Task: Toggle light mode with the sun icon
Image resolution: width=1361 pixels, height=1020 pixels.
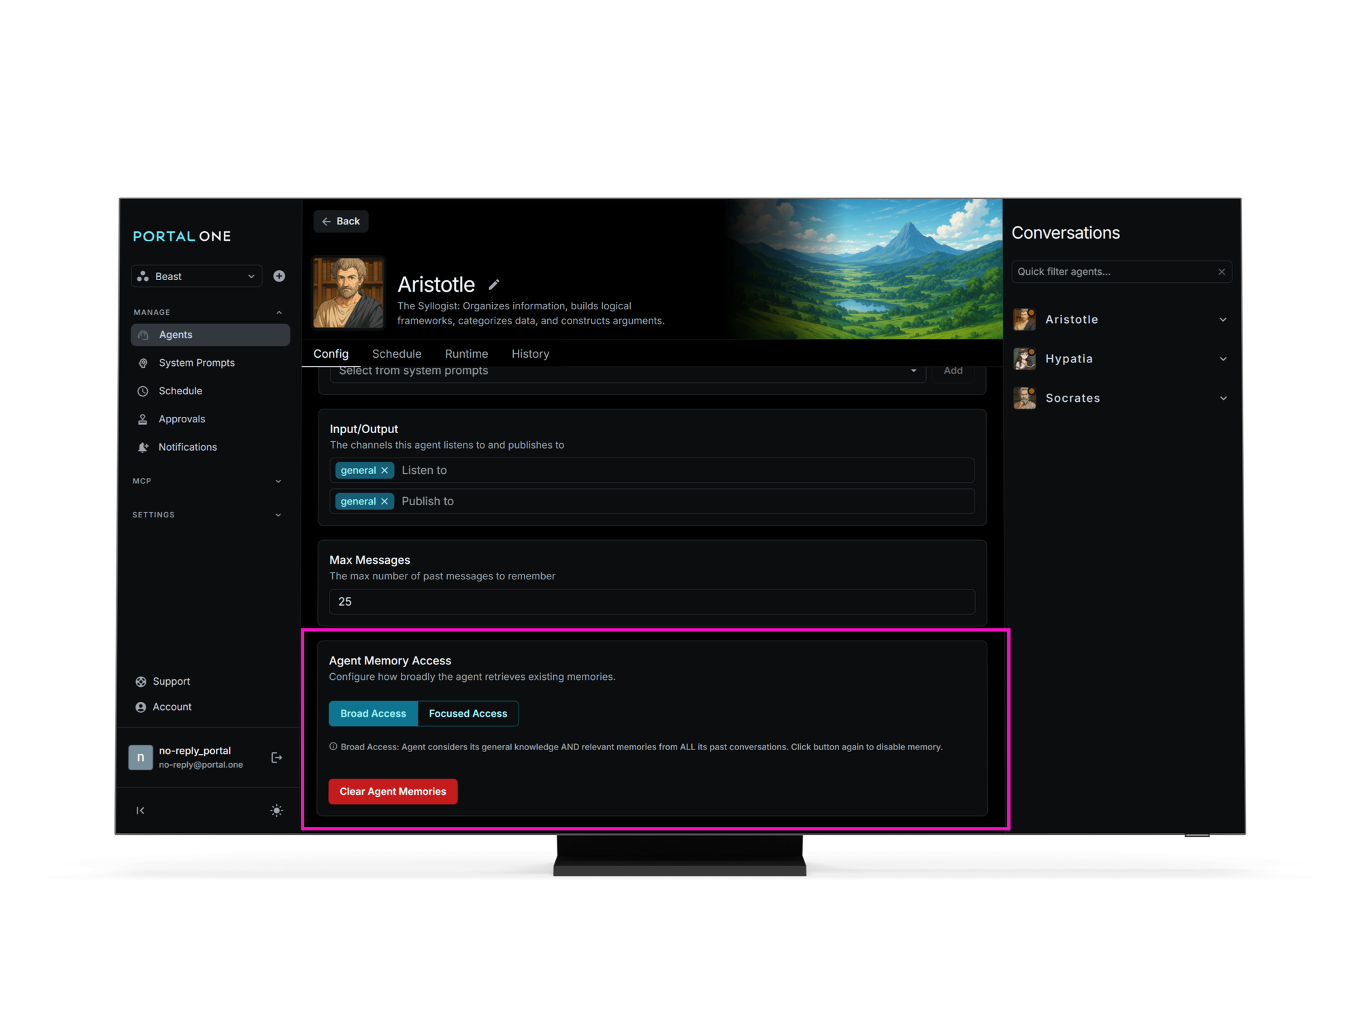Action: pos(277,810)
